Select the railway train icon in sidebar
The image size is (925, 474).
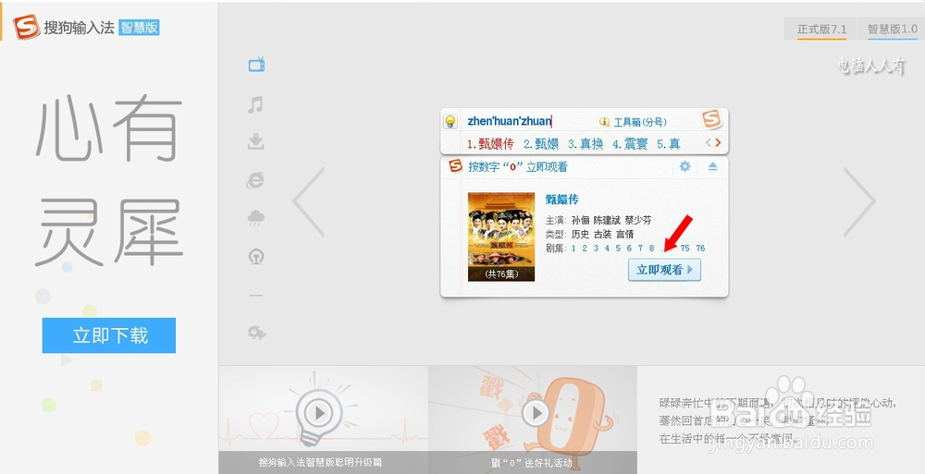(256, 257)
